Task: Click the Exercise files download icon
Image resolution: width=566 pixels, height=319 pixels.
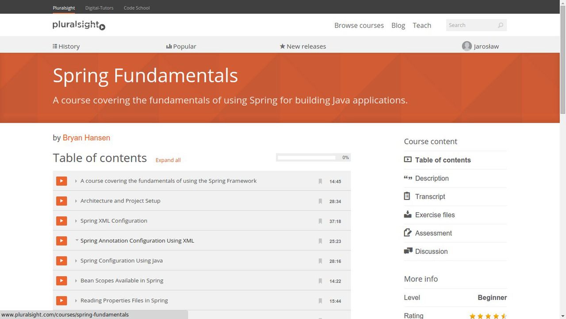Action: tap(408, 214)
